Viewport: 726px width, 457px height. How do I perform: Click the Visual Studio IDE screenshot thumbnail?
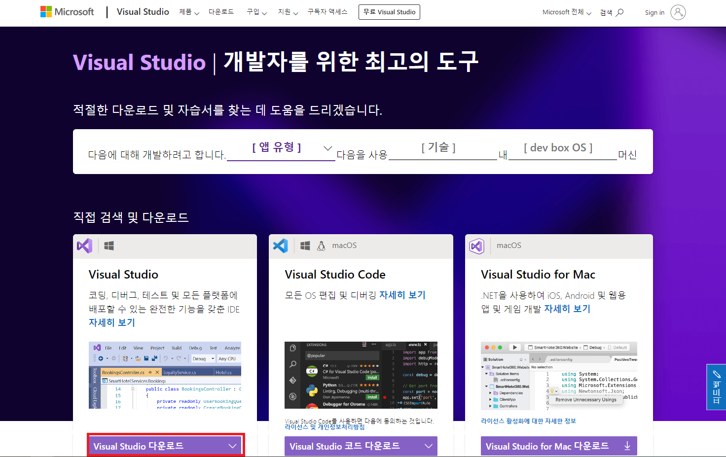coord(165,375)
